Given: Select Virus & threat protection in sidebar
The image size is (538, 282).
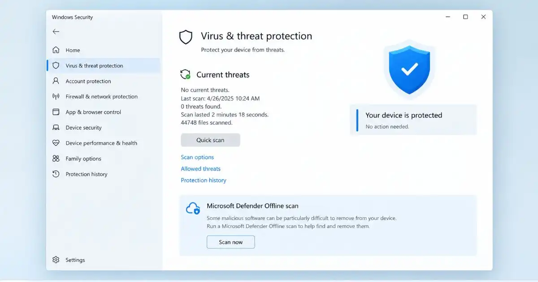Looking at the screenshot, I should 103,66.
